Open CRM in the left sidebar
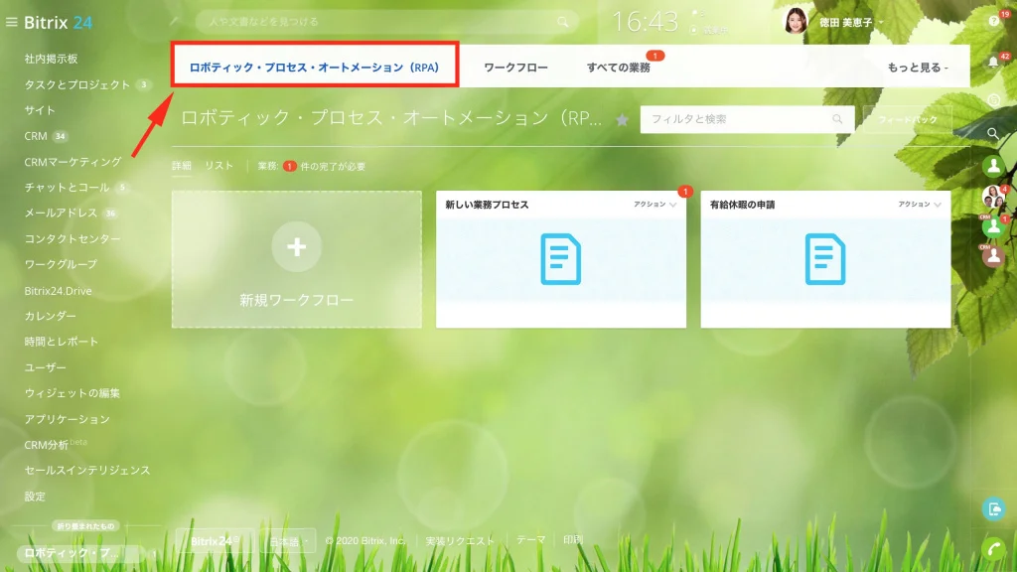The height and width of the screenshot is (572, 1017). click(x=36, y=136)
